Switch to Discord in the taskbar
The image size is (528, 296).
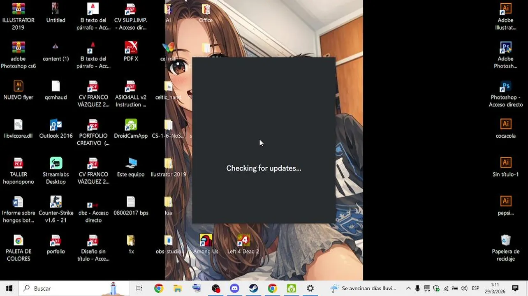coord(234,289)
